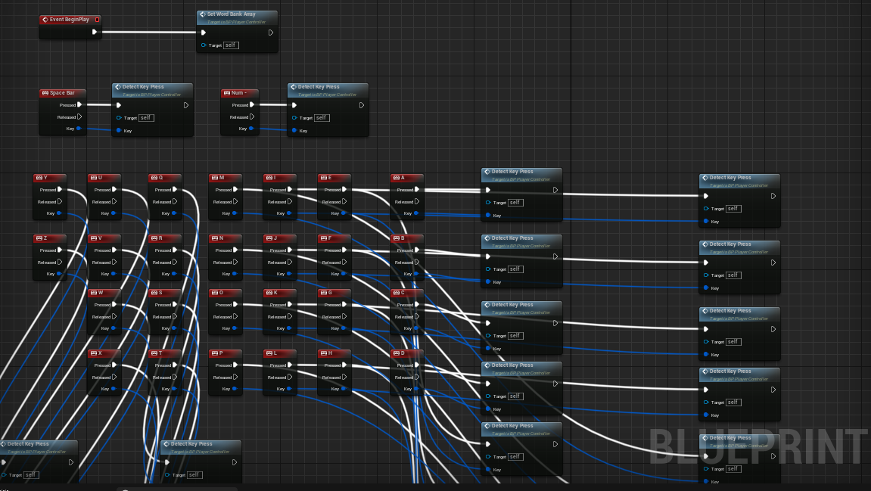871x491 pixels.
Task: Select the O key event keyboard icon
Action: [x=214, y=293]
